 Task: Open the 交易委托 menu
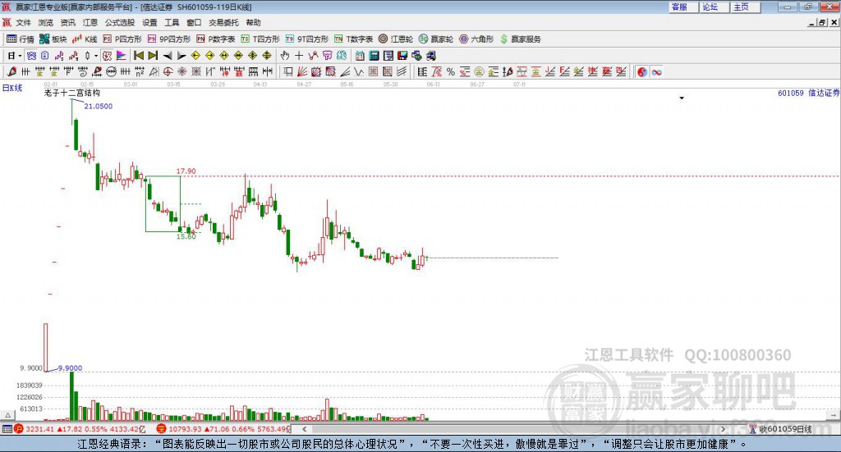tap(223, 22)
